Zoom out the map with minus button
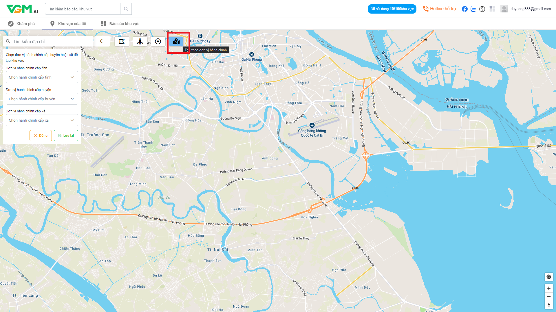556x312 pixels. tap(549, 297)
